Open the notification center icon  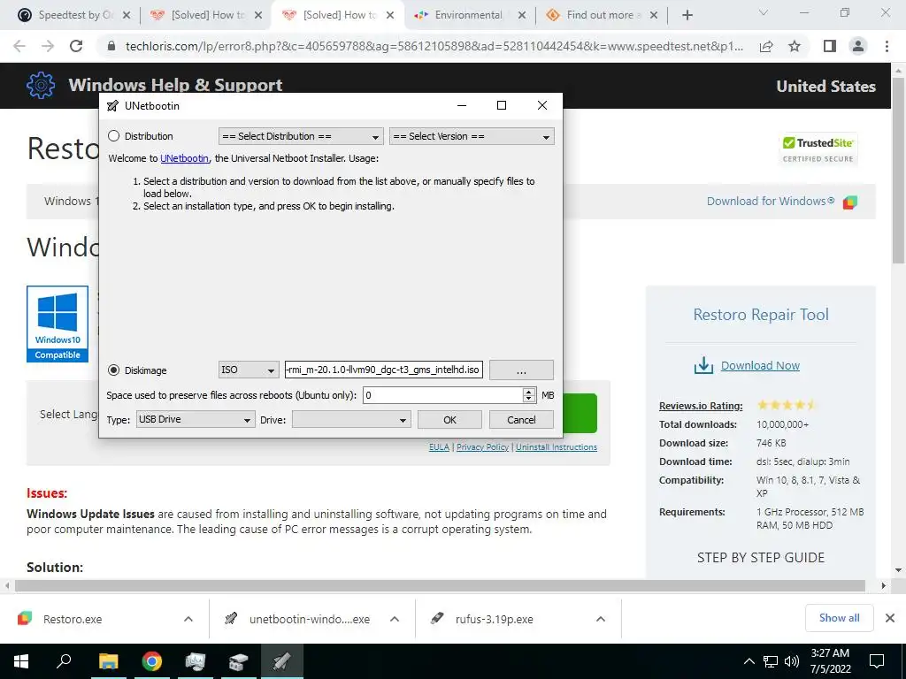pyautogui.click(x=877, y=661)
